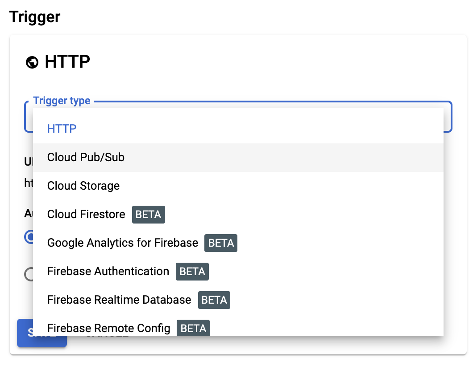Select HTTP from the trigger type list
This screenshot has height=366, width=473.
tap(62, 129)
